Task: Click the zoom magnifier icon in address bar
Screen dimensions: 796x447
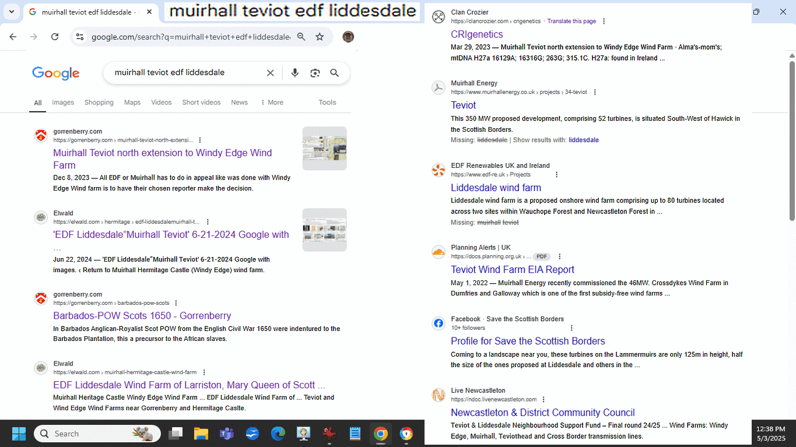Action: [x=301, y=37]
